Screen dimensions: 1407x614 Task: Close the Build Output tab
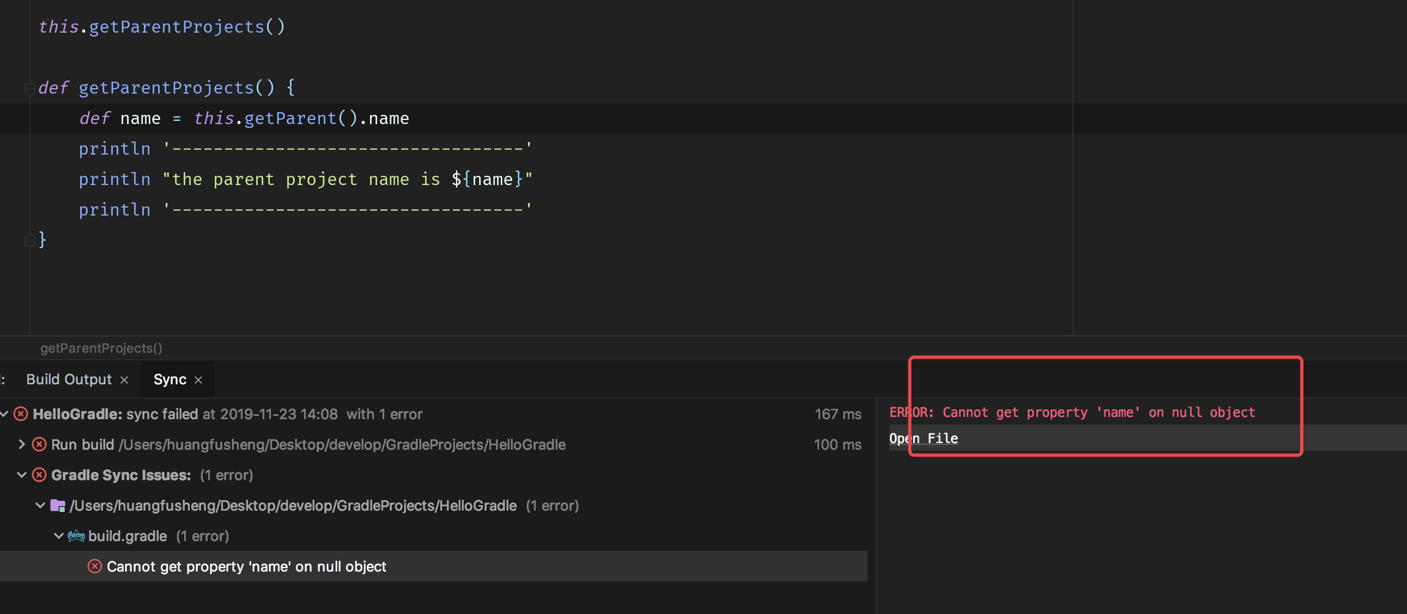(x=124, y=380)
